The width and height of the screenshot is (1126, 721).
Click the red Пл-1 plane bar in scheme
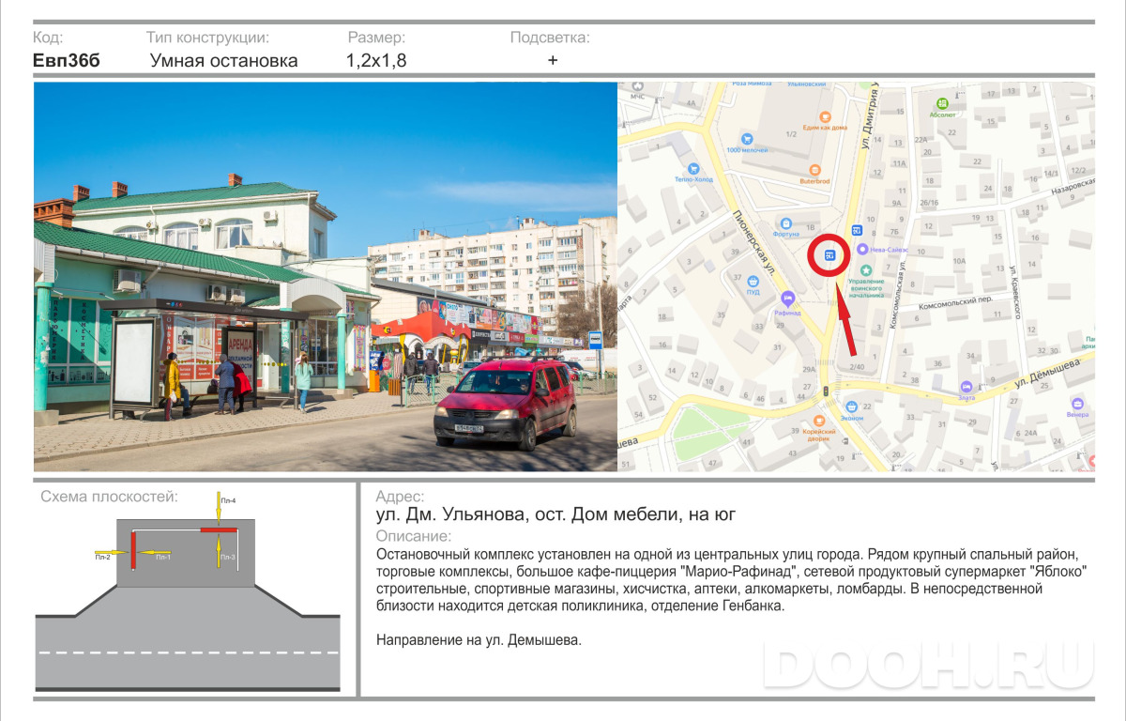click(133, 549)
